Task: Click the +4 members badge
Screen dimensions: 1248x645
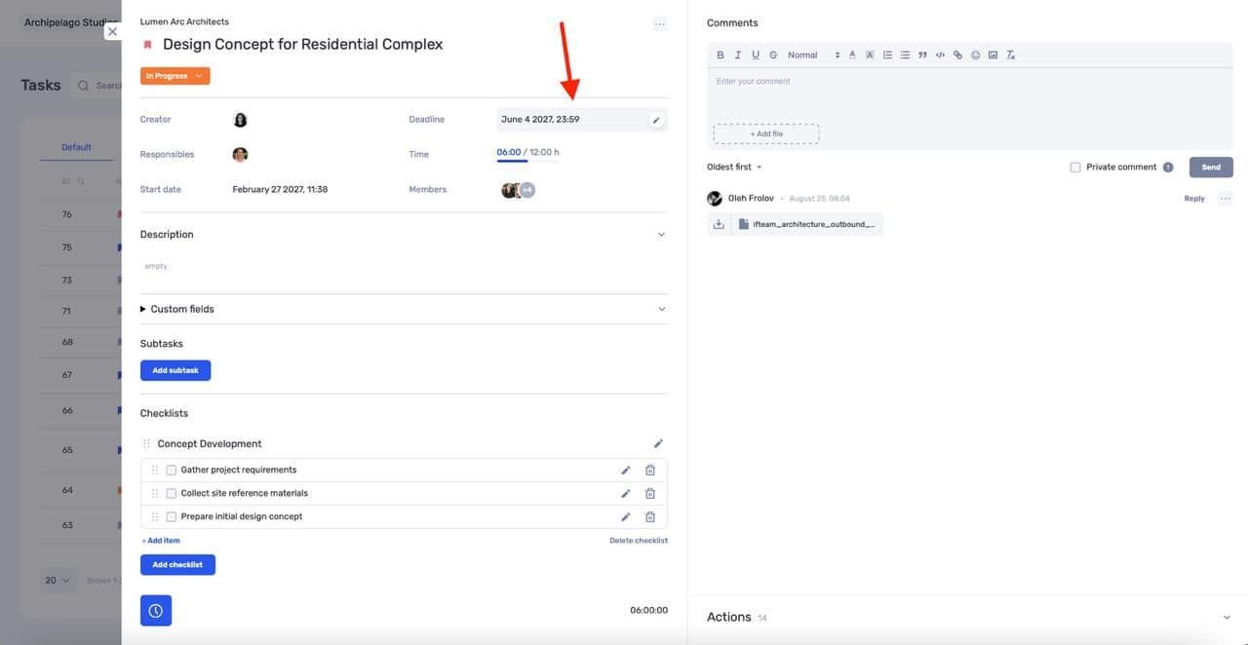Action: [x=527, y=190]
